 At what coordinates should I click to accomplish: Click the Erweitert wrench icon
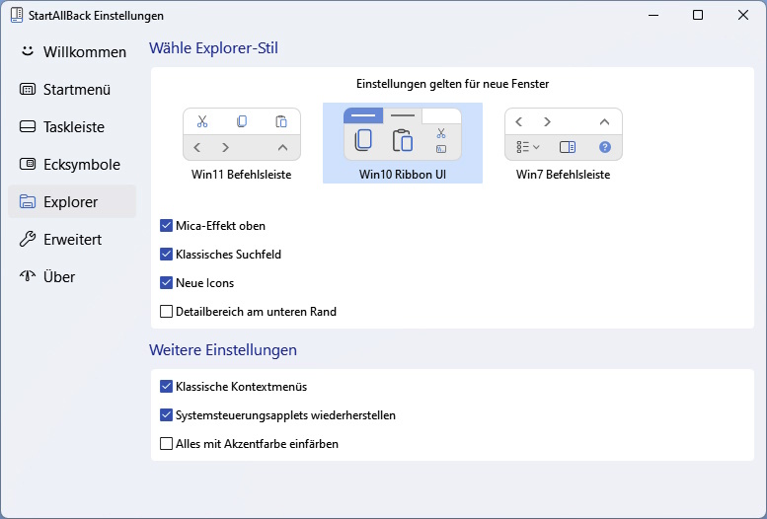click(x=28, y=239)
